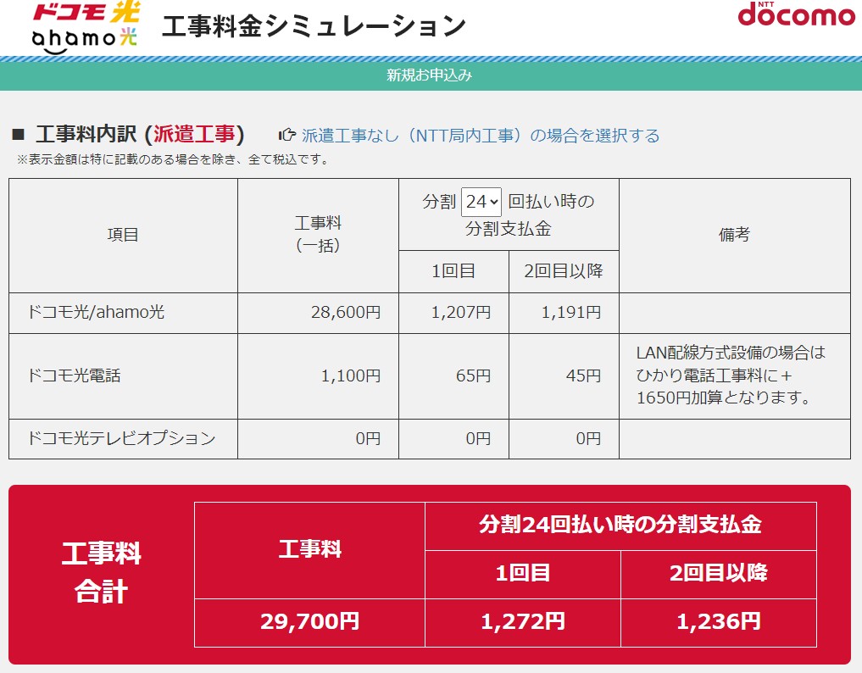Click the ドコモ光/ahamo光 row label
Image resolution: width=862 pixels, height=673 pixels.
96,312
